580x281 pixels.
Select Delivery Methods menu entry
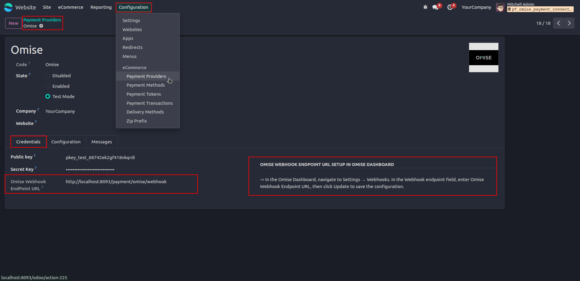tap(148, 112)
